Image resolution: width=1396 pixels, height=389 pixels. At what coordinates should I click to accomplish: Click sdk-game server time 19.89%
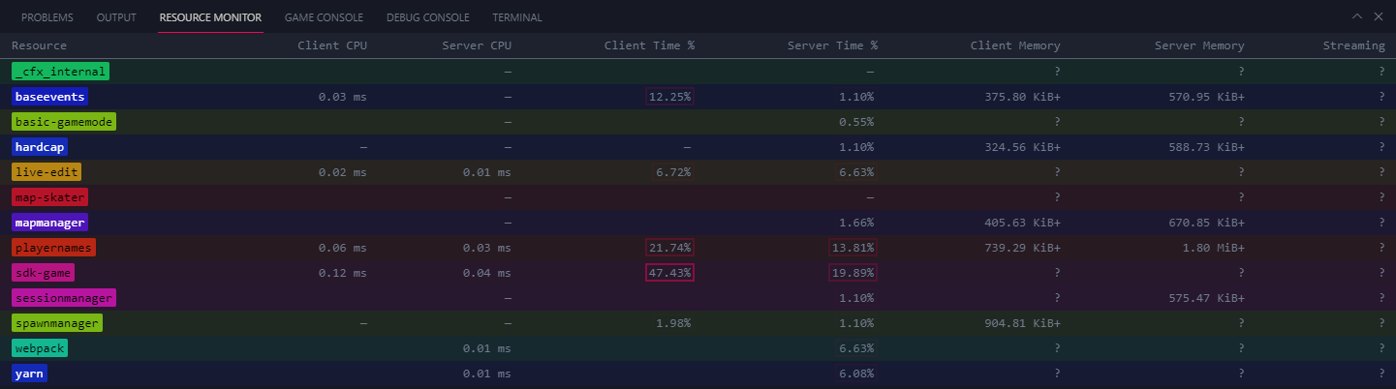click(853, 273)
